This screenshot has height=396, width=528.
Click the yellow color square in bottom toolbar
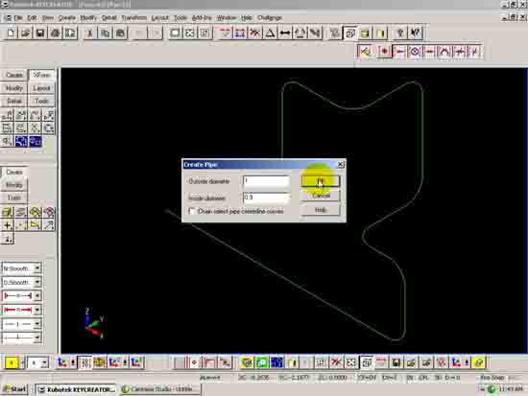(x=12, y=362)
